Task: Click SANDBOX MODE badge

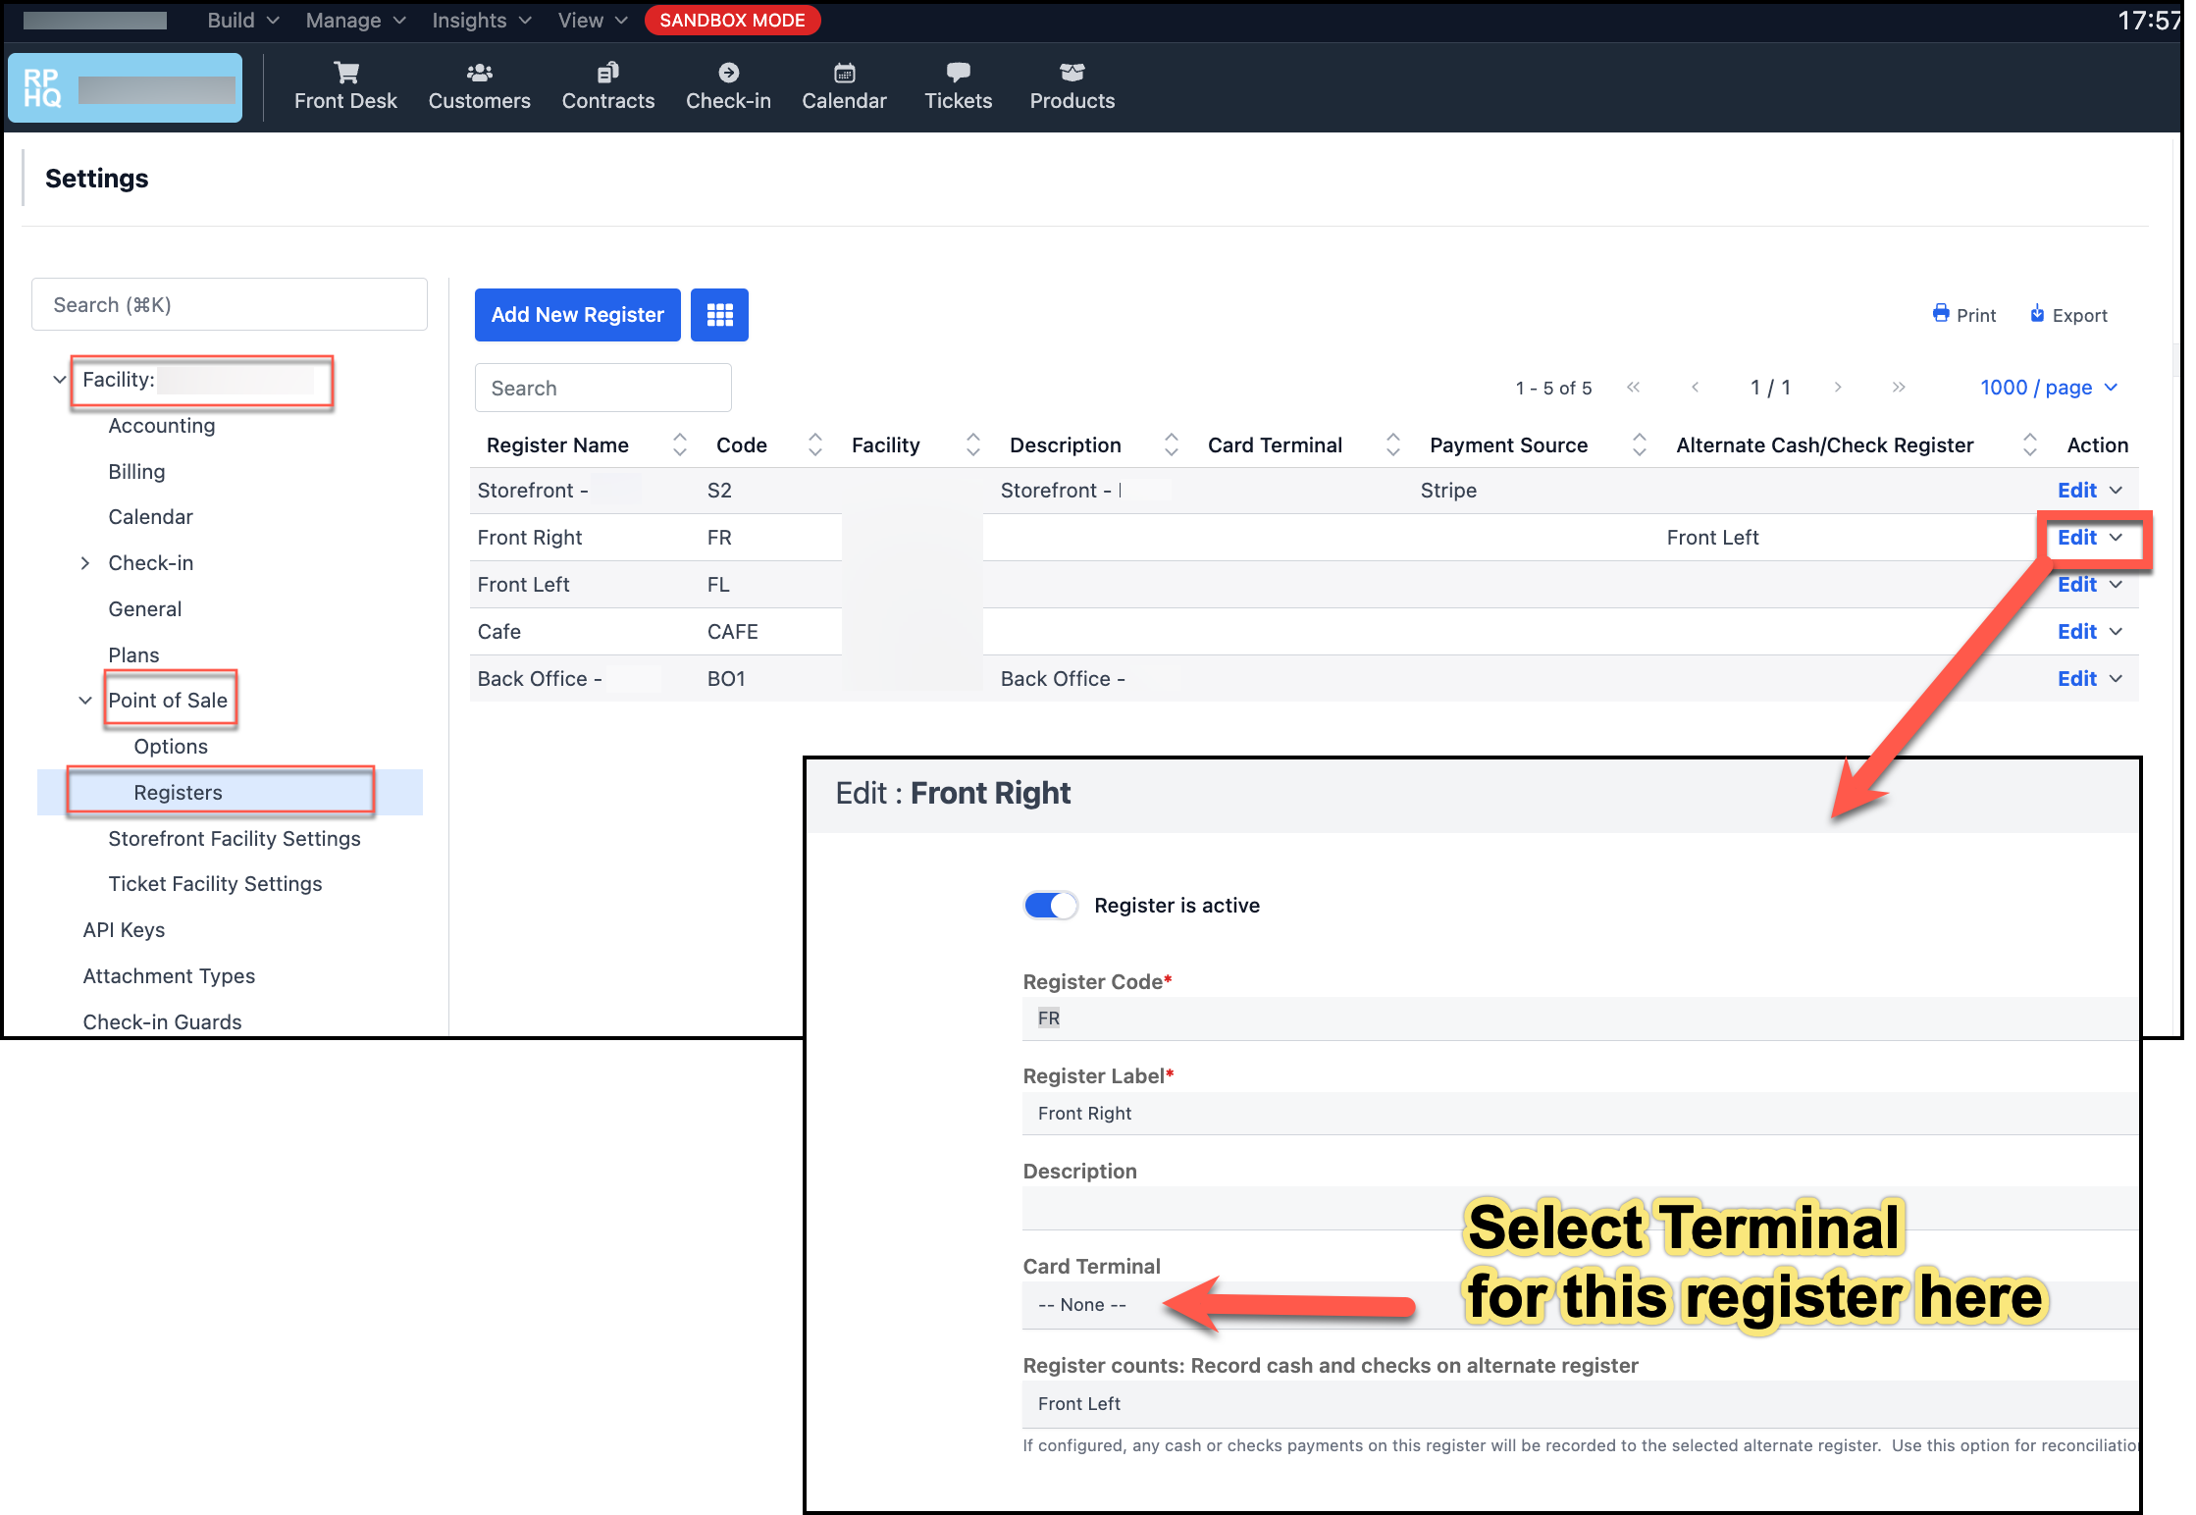Action: click(732, 21)
